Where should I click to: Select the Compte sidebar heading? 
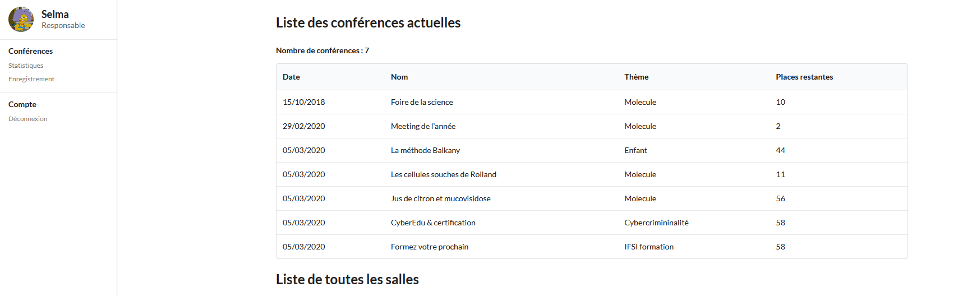pyautogui.click(x=22, y=104)
